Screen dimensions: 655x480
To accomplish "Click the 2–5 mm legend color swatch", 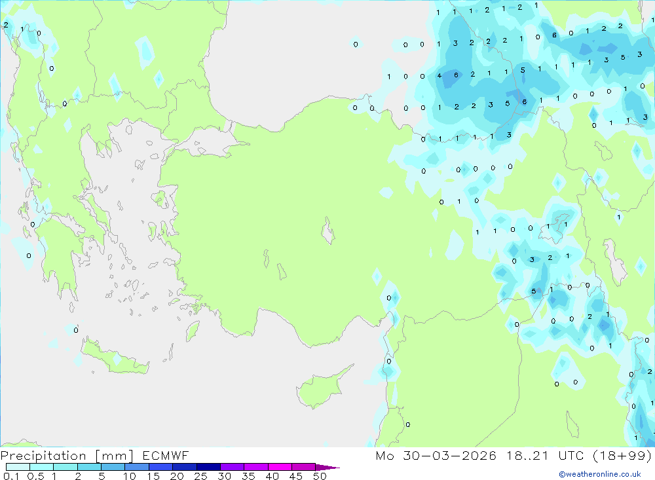I will click(x=89, y=467).
